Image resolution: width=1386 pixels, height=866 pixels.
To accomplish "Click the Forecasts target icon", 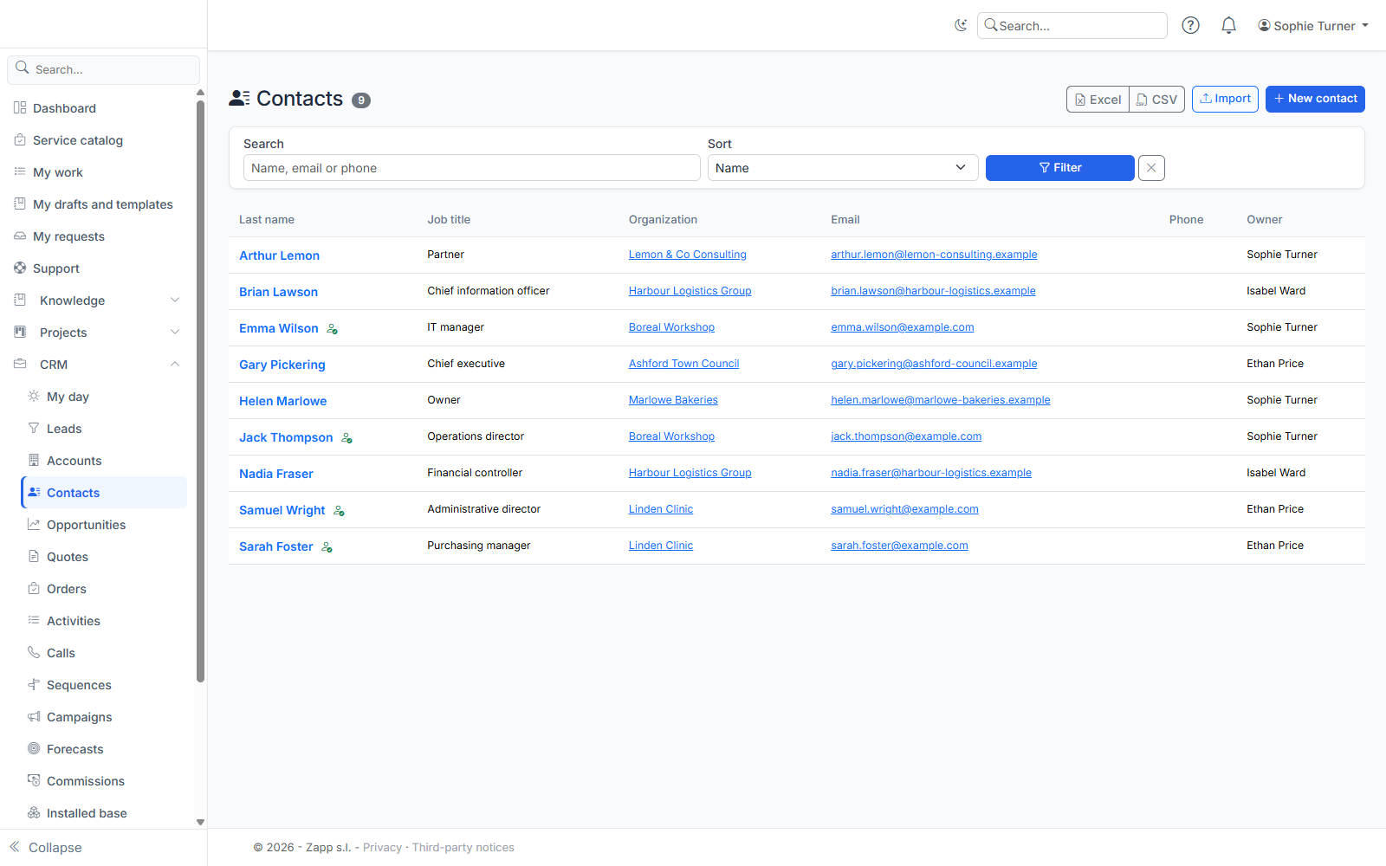I will point(34,748).
